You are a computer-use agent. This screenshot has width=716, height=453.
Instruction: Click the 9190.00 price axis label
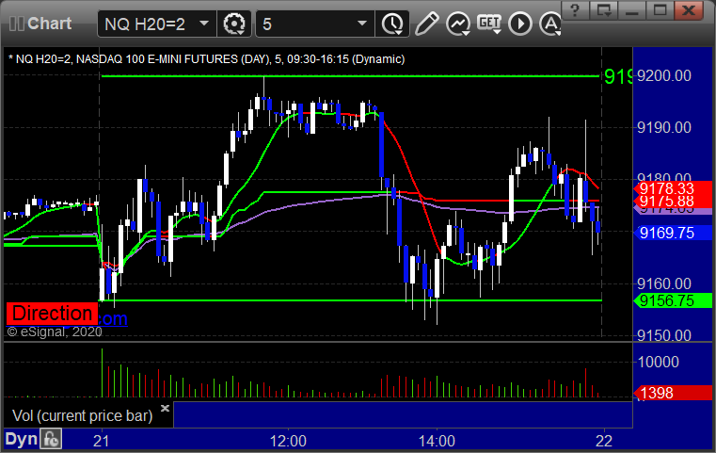tap(664, 127)
